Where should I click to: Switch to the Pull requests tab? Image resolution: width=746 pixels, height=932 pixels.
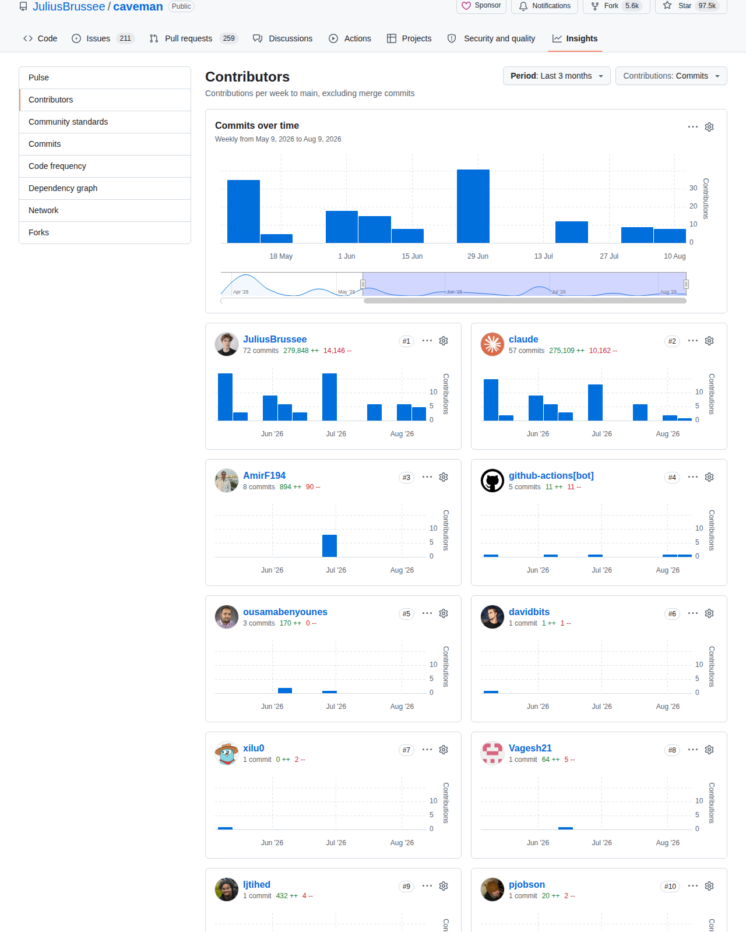point(193,38)
